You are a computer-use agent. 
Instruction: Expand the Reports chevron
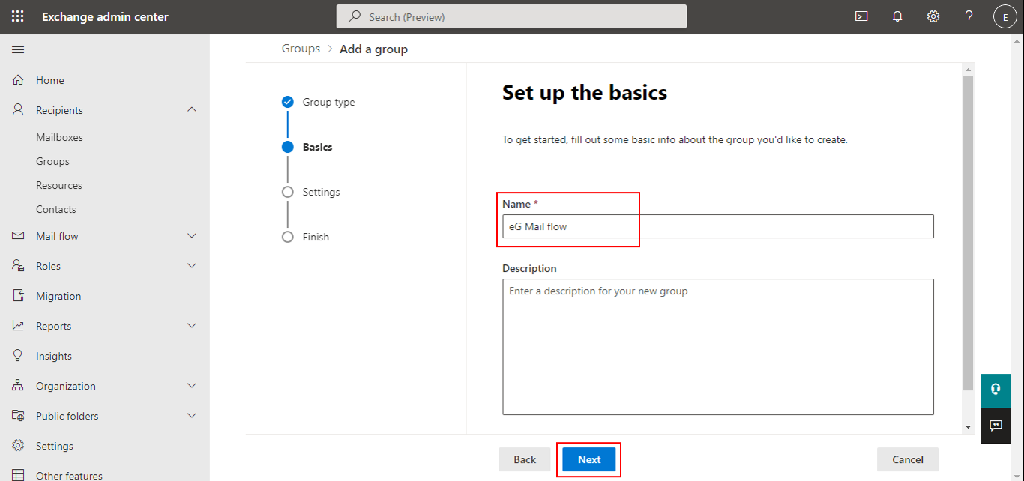pos(192,326)
